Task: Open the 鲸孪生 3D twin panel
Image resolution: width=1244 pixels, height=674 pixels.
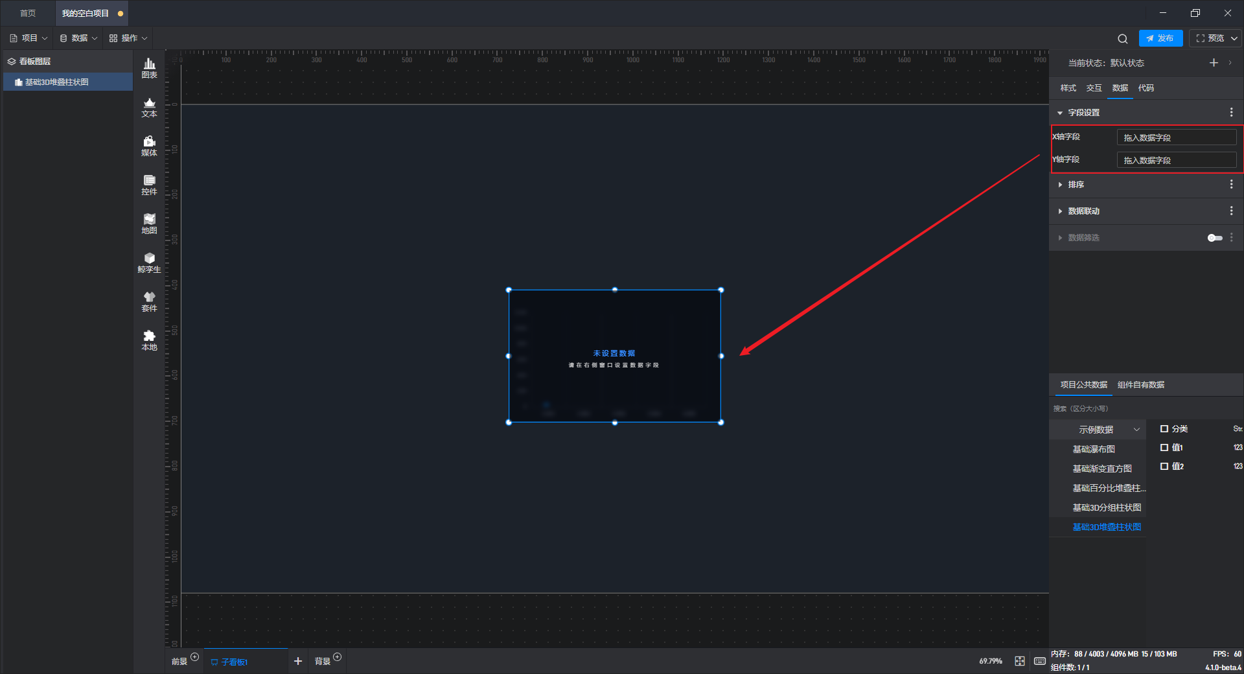Action: tap(149, 262)
